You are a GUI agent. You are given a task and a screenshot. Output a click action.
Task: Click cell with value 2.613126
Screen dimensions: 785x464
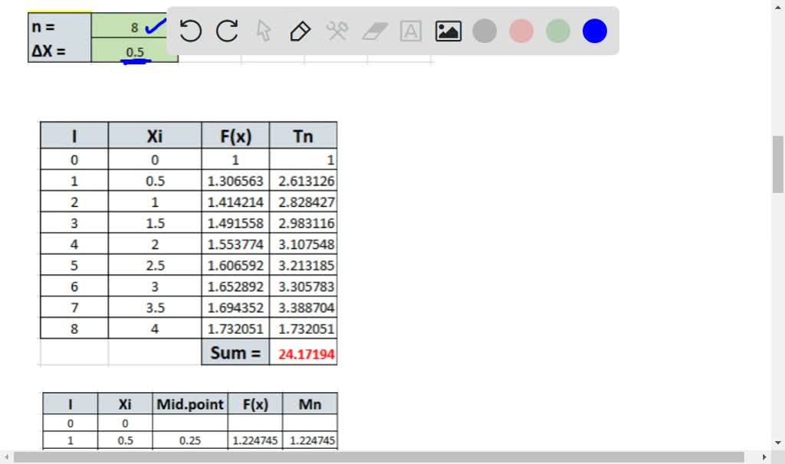(304, 181)
